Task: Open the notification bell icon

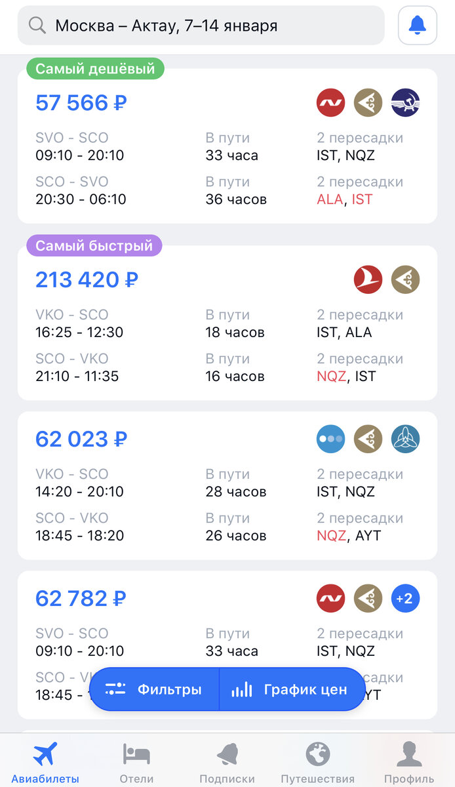Action: pos(417,25)
